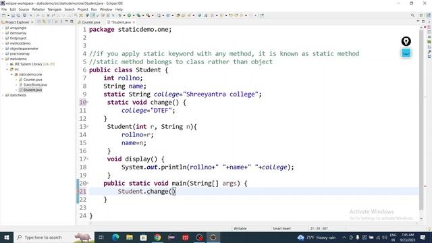Toggle Link with Editor in Project Explorer
The height and width of the screenshot is (243, 432).
coord(44,22)
